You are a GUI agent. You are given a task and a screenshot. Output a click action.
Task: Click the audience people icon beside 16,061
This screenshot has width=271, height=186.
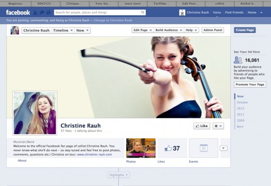(238, 60)
